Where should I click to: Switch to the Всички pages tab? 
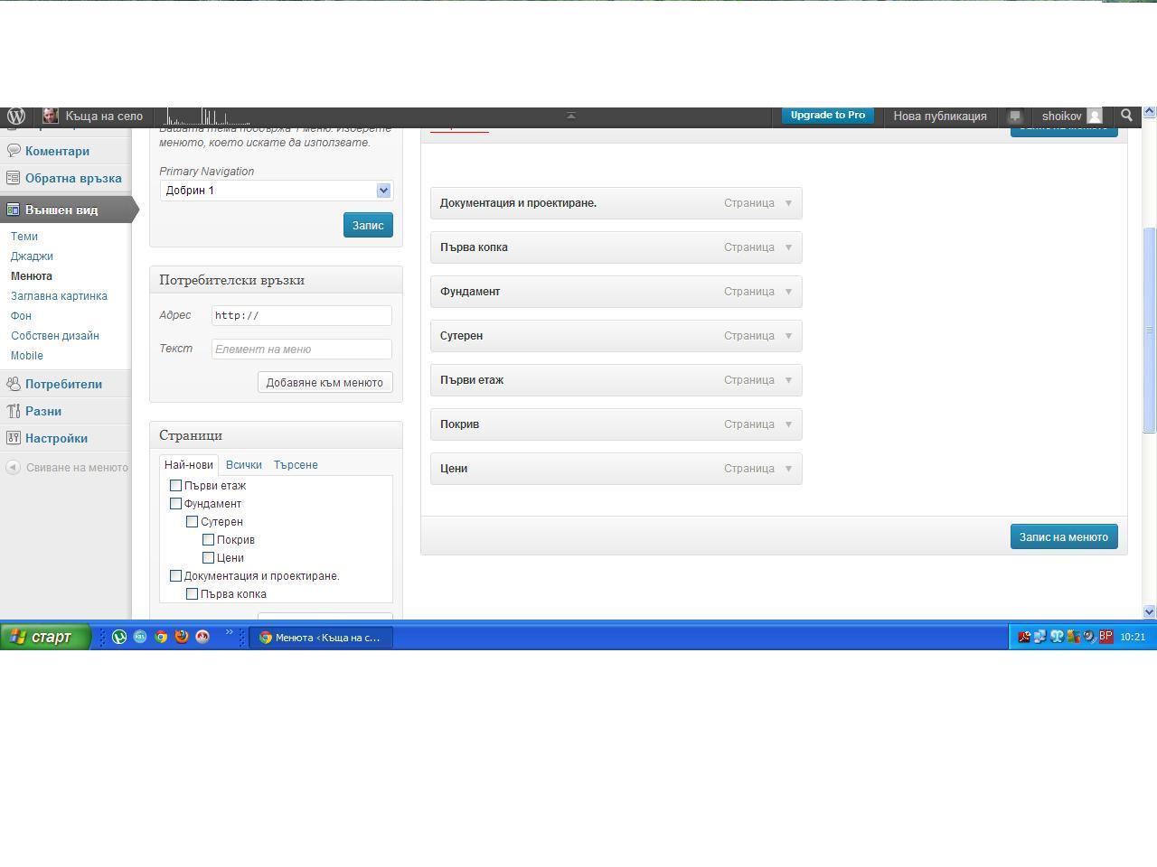(x=243, y=465)
